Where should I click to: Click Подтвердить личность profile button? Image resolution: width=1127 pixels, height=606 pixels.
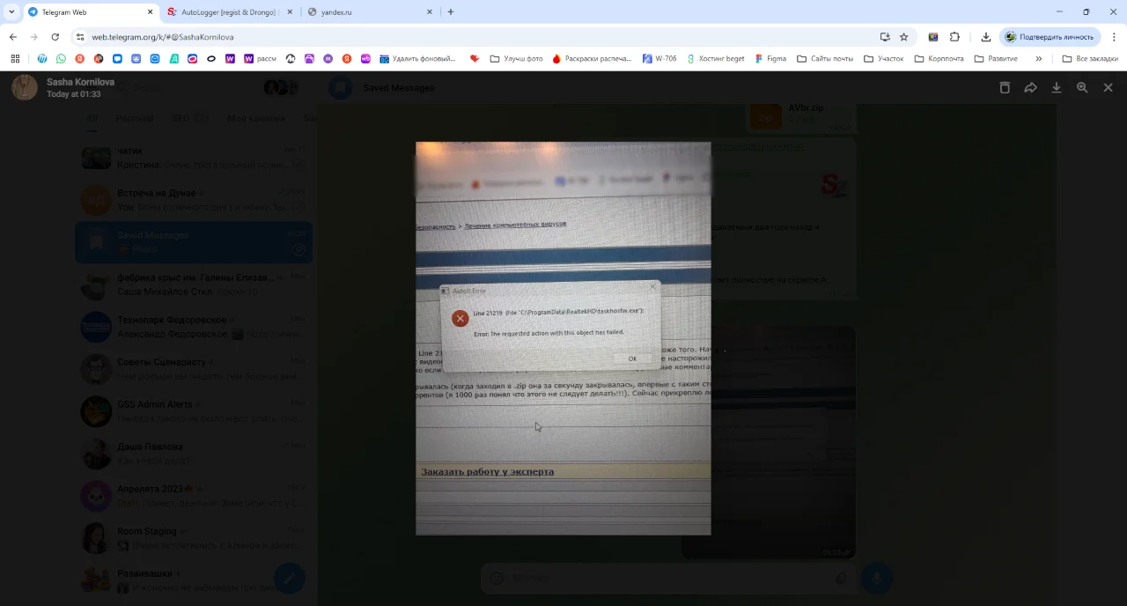pos(1050,37)
